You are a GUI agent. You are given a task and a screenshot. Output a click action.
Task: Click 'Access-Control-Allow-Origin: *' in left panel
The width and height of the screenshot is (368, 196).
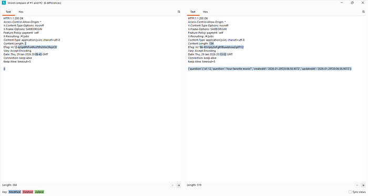22,22
